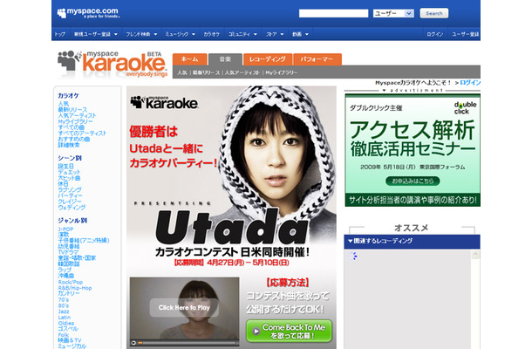Viewport: 532px width, 349px height.
Task: Open the 最新リリース sidebar link
Action: [72, 110]
